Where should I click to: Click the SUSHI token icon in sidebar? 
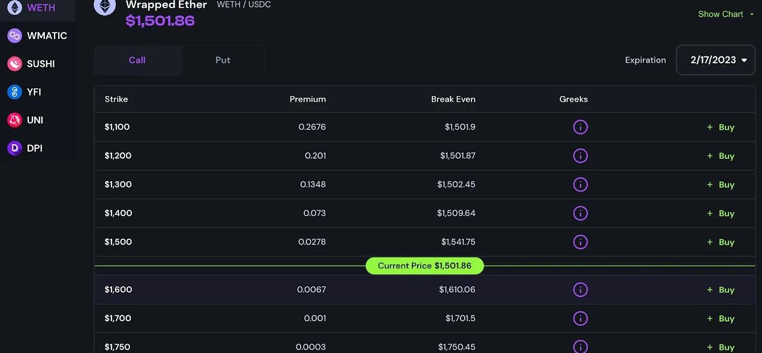(x=14, y=64)
